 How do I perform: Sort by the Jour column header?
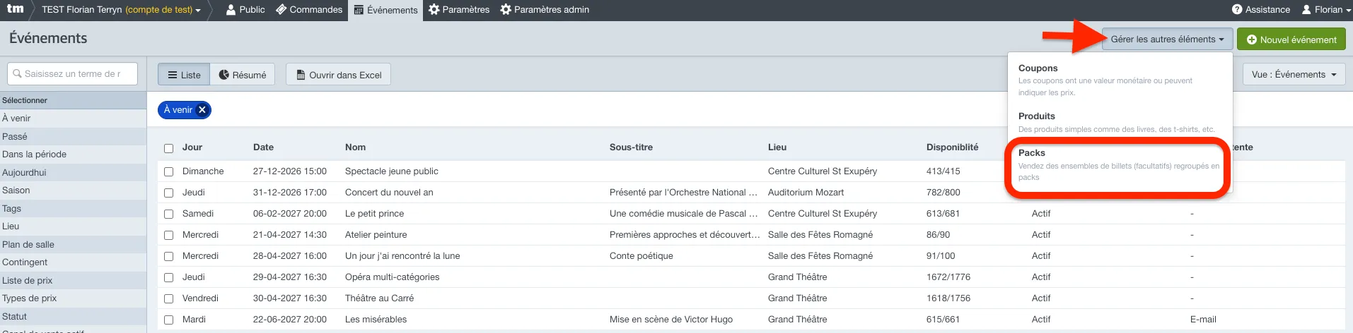tap(192, 147)
